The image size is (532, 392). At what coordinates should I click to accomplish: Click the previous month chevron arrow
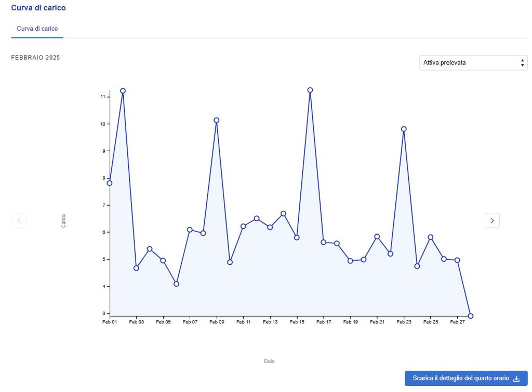[19, 221]
